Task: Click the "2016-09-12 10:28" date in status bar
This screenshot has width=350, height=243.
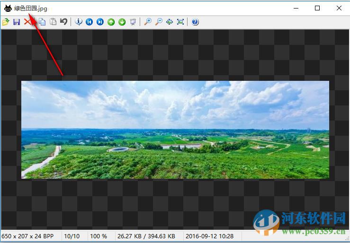Action: pos(210,236)
